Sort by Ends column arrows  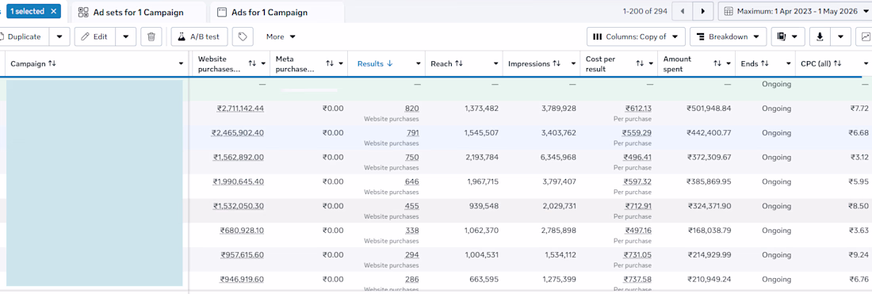(764, 64)
